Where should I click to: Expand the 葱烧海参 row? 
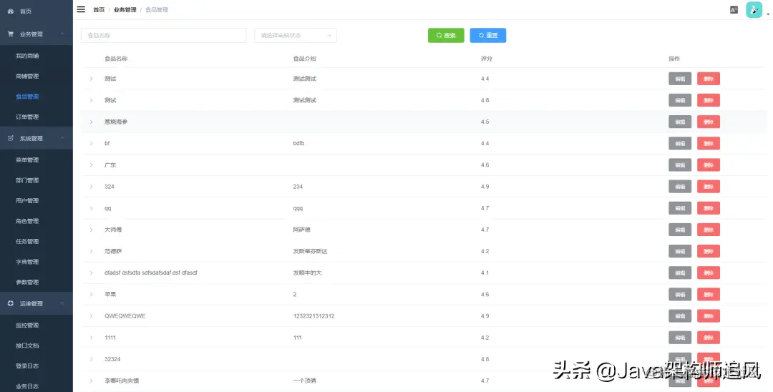91,122
